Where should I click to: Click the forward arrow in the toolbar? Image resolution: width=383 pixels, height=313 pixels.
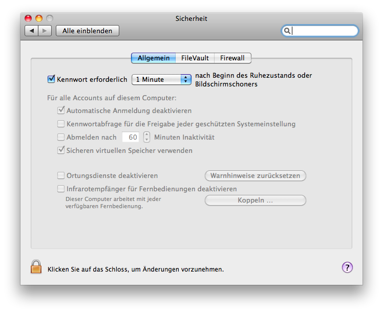[45, 31]
